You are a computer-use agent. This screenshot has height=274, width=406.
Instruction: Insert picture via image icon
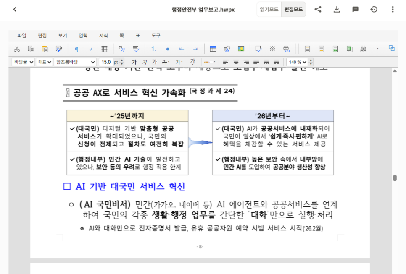(x=241, y=49)
